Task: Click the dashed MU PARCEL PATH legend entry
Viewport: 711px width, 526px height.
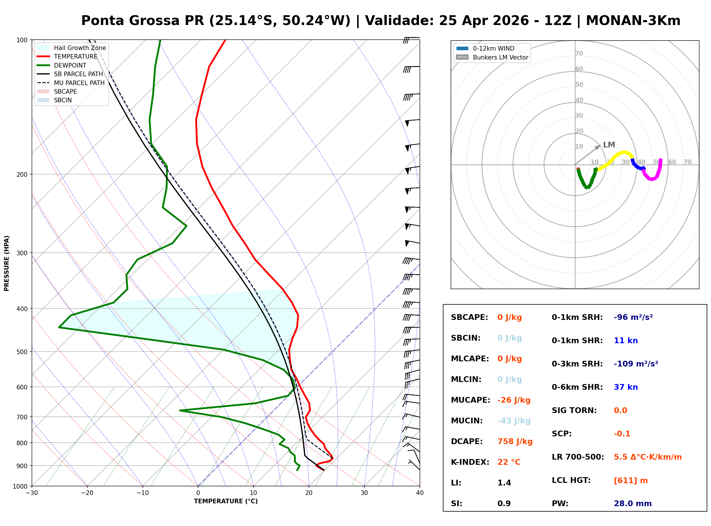Action: pyautogui.click(x=43, y=83)
